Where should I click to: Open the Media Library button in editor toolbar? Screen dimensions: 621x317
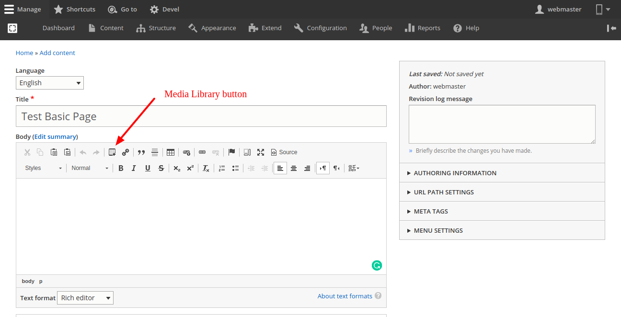[x=112, y=152]
